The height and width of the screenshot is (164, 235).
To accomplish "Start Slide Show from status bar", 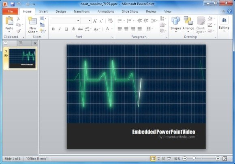I will [x=169, y=158].
